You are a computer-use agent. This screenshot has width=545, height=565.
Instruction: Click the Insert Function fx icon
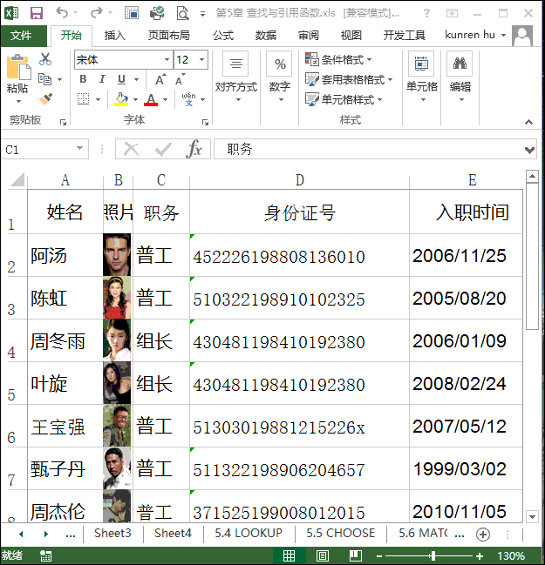pyautogui.click(x=194, y=150)
